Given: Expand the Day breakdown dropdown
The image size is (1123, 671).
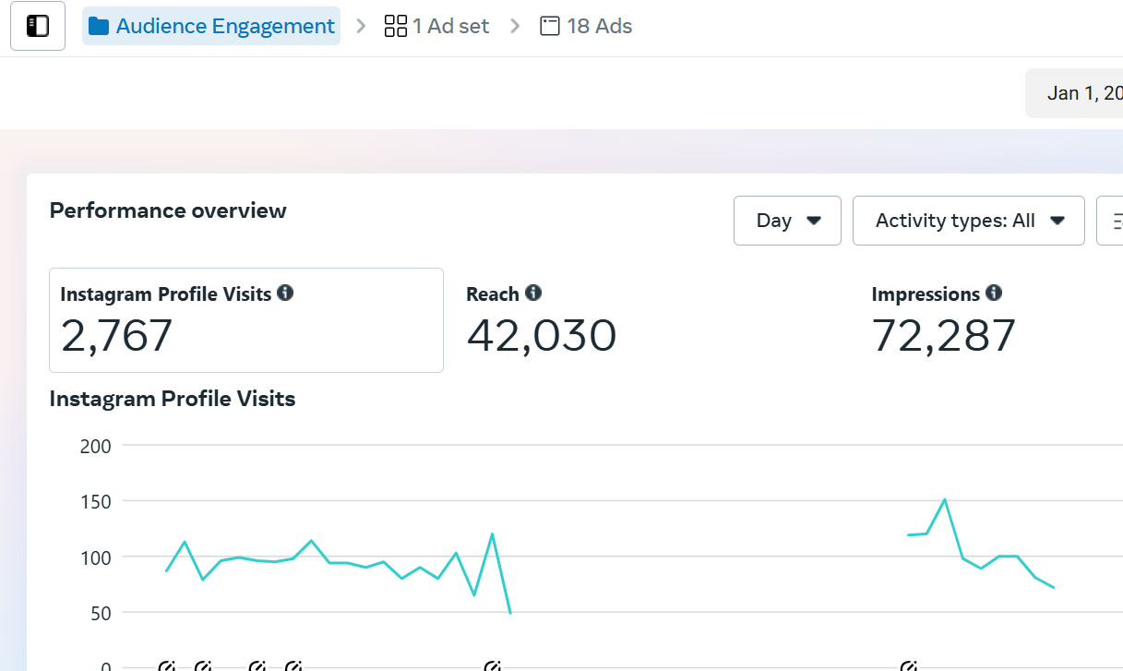Looking at the screenshot, I should pos(787,221).
